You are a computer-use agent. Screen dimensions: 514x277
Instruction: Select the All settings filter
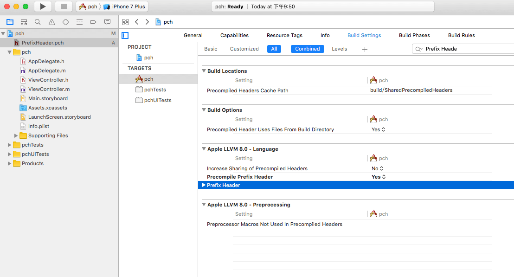pos(274,49)
